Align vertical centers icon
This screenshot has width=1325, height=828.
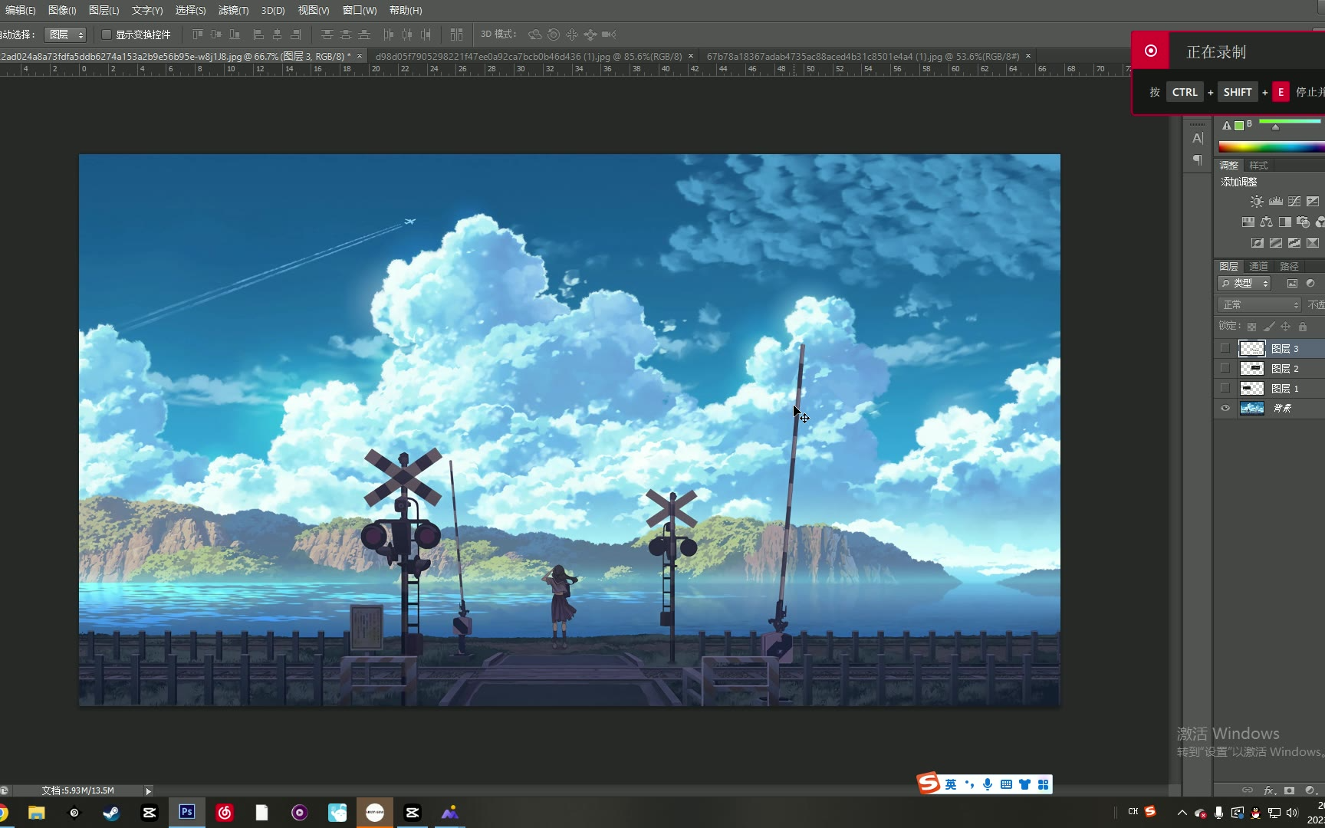point(216,34)
